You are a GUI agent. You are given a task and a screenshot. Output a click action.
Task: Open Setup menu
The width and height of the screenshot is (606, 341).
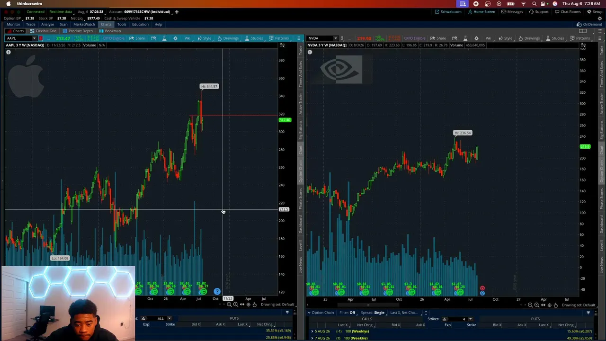[595, 11]
